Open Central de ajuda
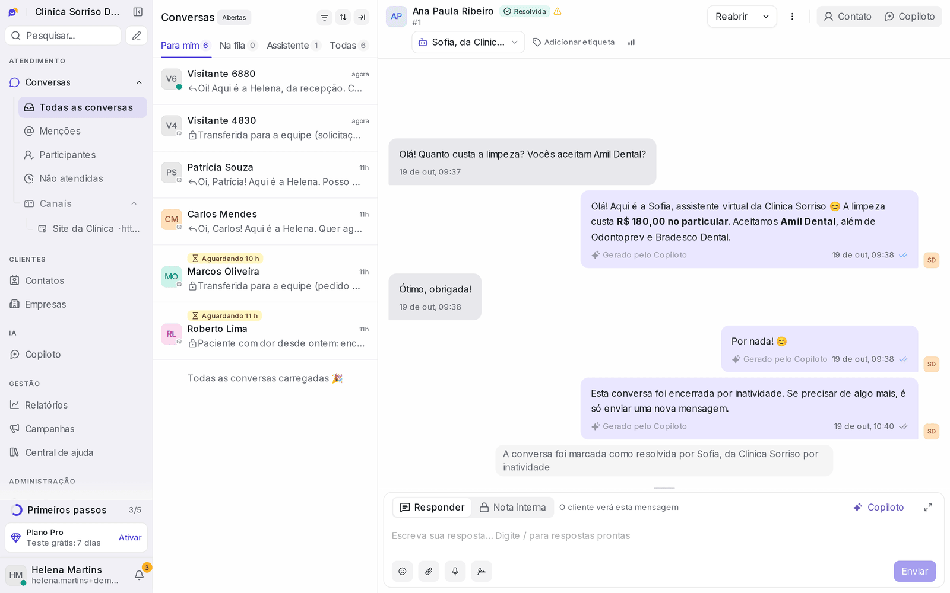This screenshot has height=593, width=950. pyautogui.click(x=76, y=452)
